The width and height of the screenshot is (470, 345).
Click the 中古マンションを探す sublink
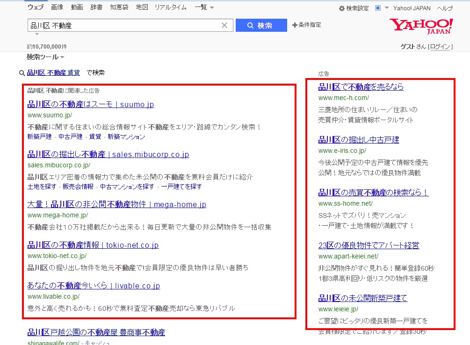pos(127,187)
